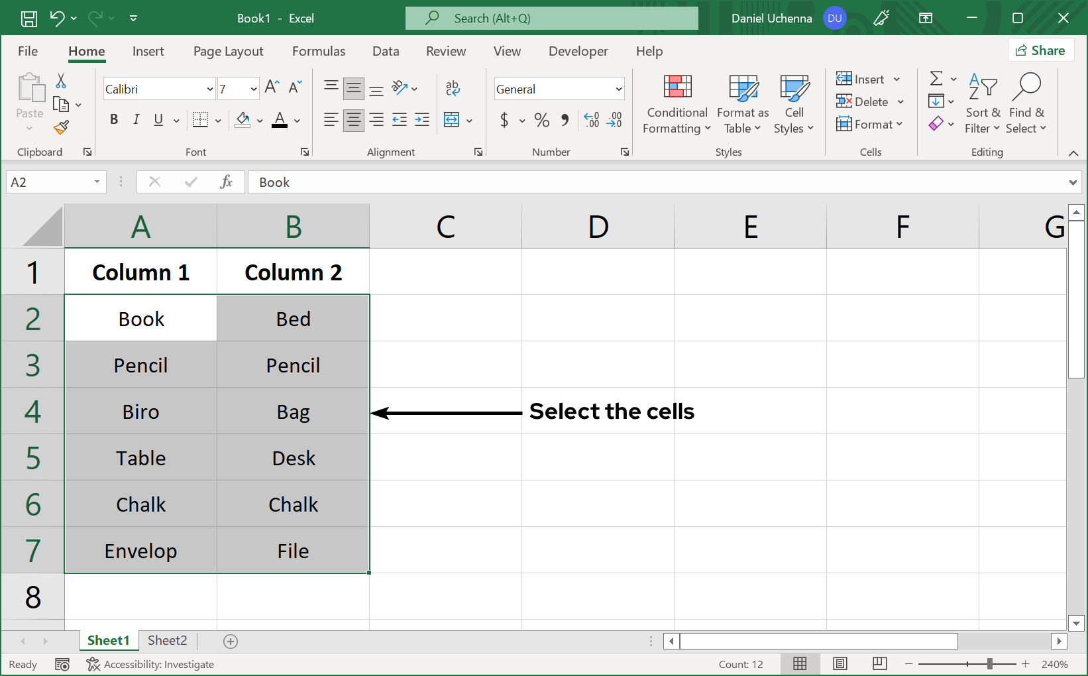This screenshot has width=1088, height=676.
Task: Switch to the Formulas ribbon tab
Action: click(x=319, y=51)
